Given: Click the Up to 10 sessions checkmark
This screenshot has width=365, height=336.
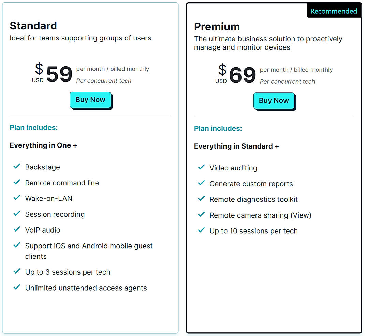Looking at the screenshot, I should pyautogui.click(x=201, y=230).
